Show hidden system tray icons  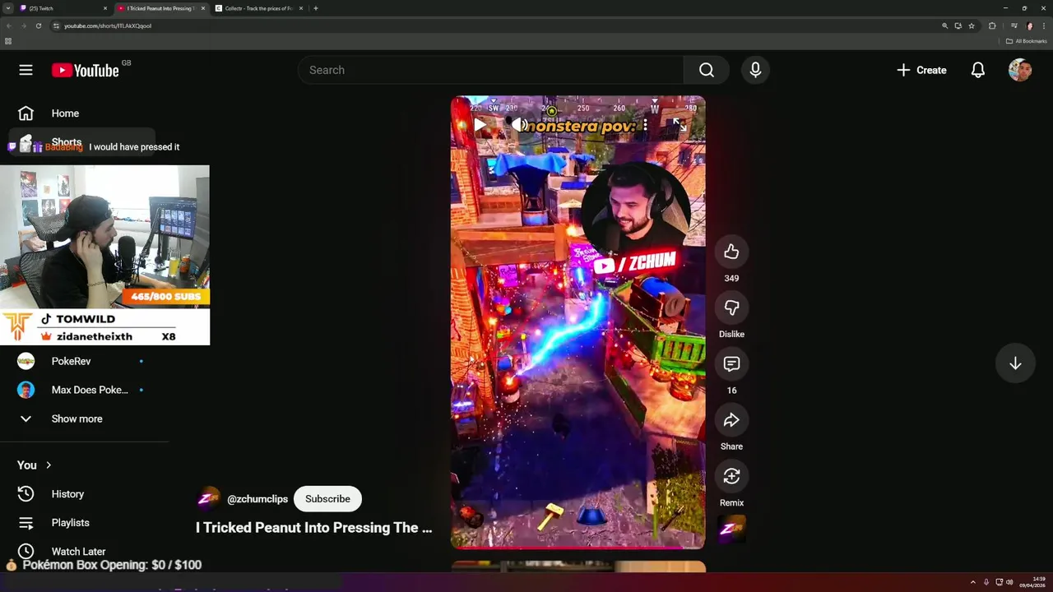coord(973,582)
